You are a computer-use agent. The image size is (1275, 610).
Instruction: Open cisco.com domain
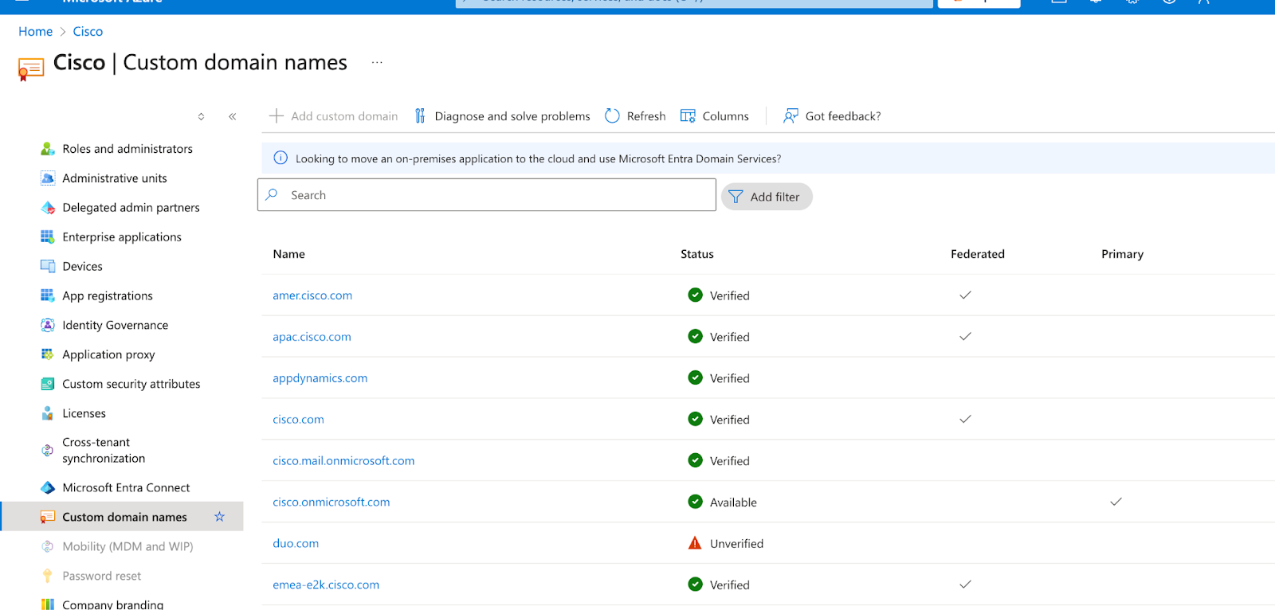tap(298, 420)
